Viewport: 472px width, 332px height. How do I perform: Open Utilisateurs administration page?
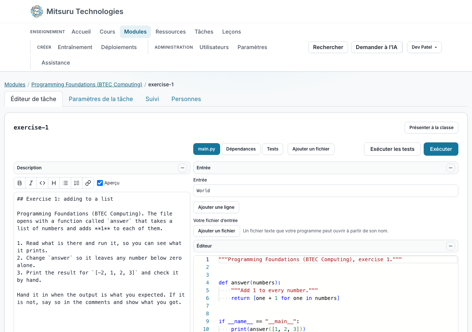[214, 47]
